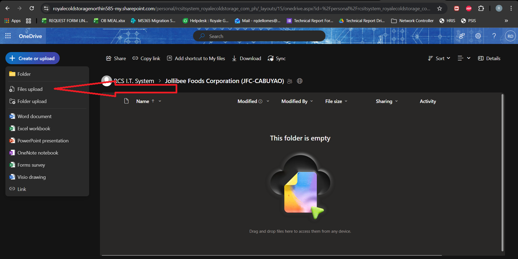Open the RD account profile avatar
This screenshot has height=259, width=518.
pos(510,36)
